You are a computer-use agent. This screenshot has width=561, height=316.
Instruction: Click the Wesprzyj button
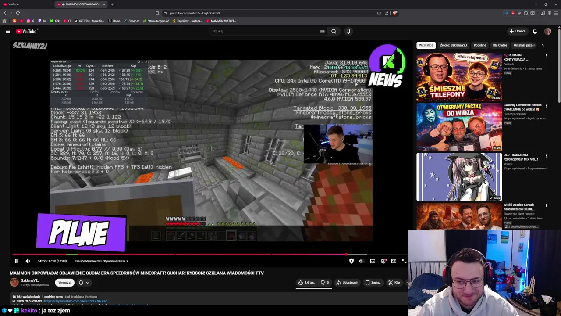(x=64, y=283)
